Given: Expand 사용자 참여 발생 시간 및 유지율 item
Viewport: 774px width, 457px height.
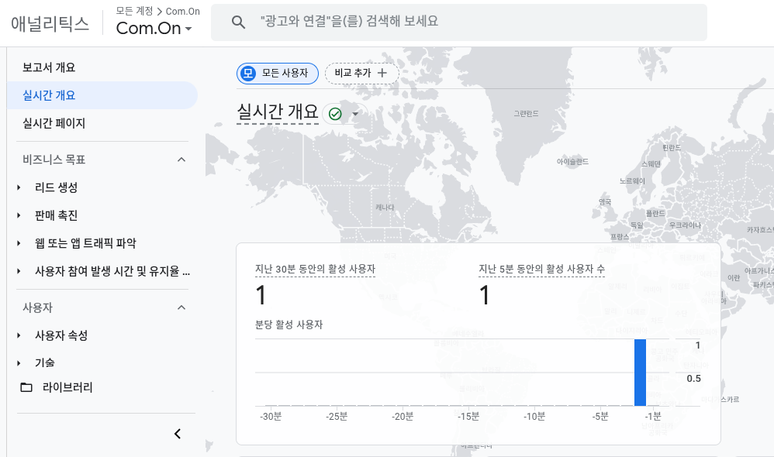Looking at the screenshot, I should (19, 271).
